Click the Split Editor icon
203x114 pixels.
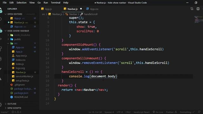(198, 9)
